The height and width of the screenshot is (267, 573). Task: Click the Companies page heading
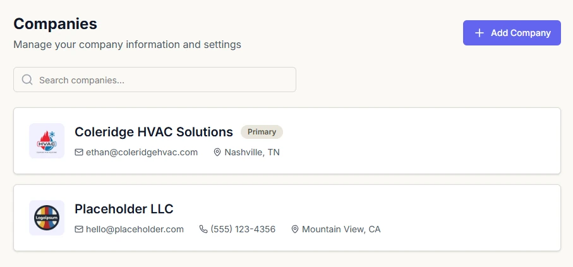tap(56, 24)
